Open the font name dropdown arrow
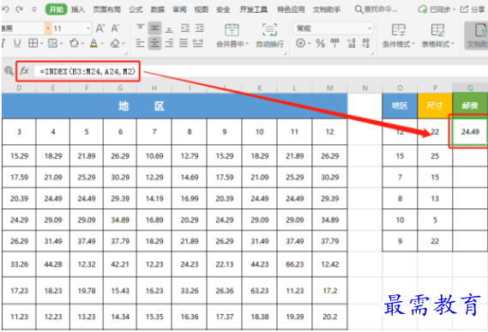The image size is (488, 332). [48, 28]
